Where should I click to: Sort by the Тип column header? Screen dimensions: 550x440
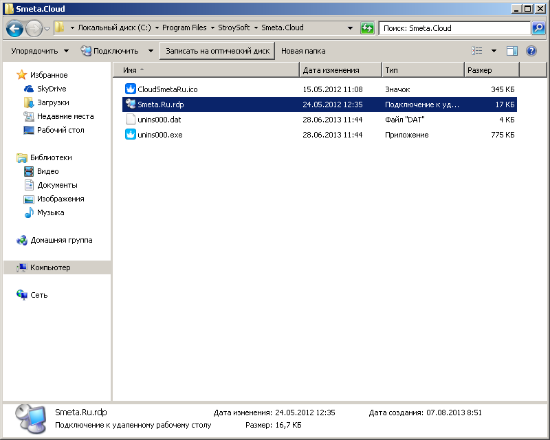[x=423, y=70]
